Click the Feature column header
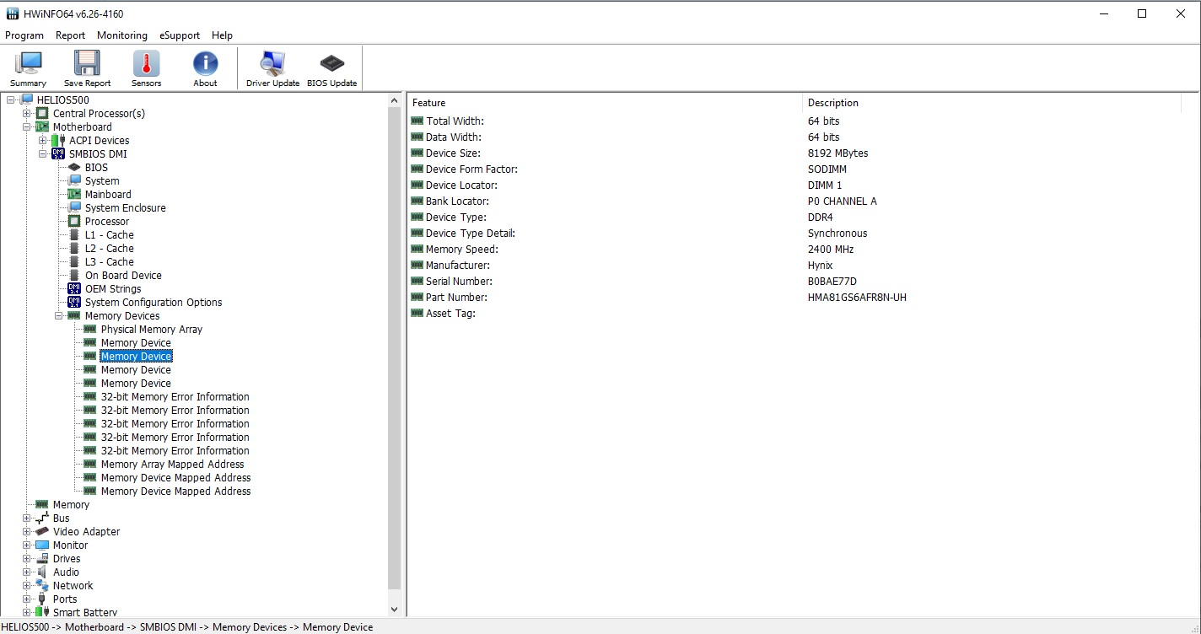Viewport: 1201px width, 634px height. pos(605,103)
